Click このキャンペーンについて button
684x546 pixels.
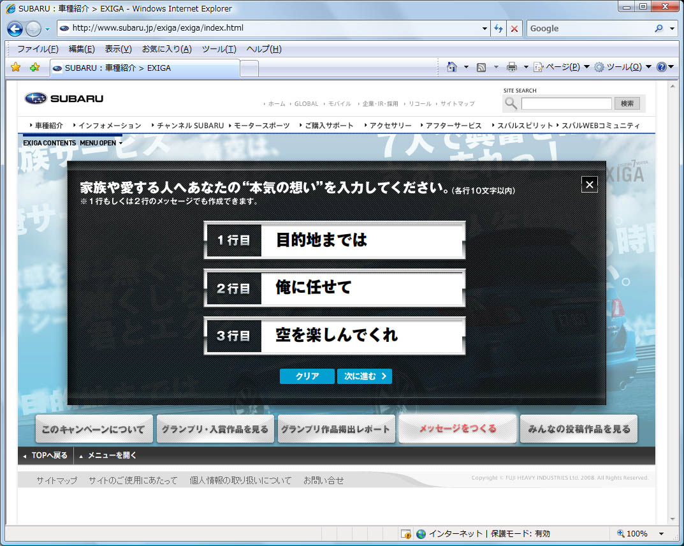(x=94, y=429)
